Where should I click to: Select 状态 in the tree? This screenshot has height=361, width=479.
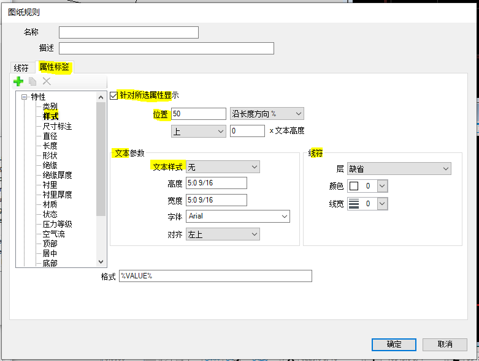pyautogui.click(x=50, y=214)
